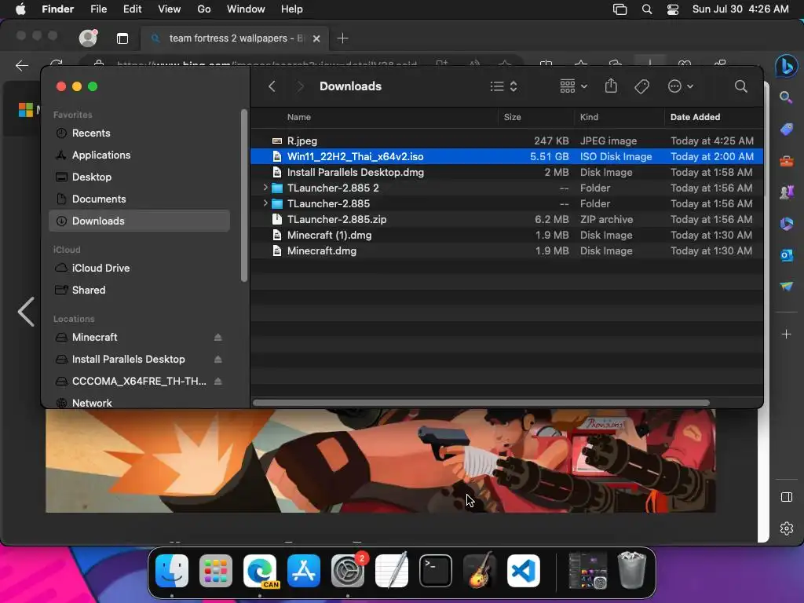Image resolution: width=804 pixels, height=603 pixels.
Task: Sort files by Date Added column
Action: pyautogui.click(x=696, y=117)
